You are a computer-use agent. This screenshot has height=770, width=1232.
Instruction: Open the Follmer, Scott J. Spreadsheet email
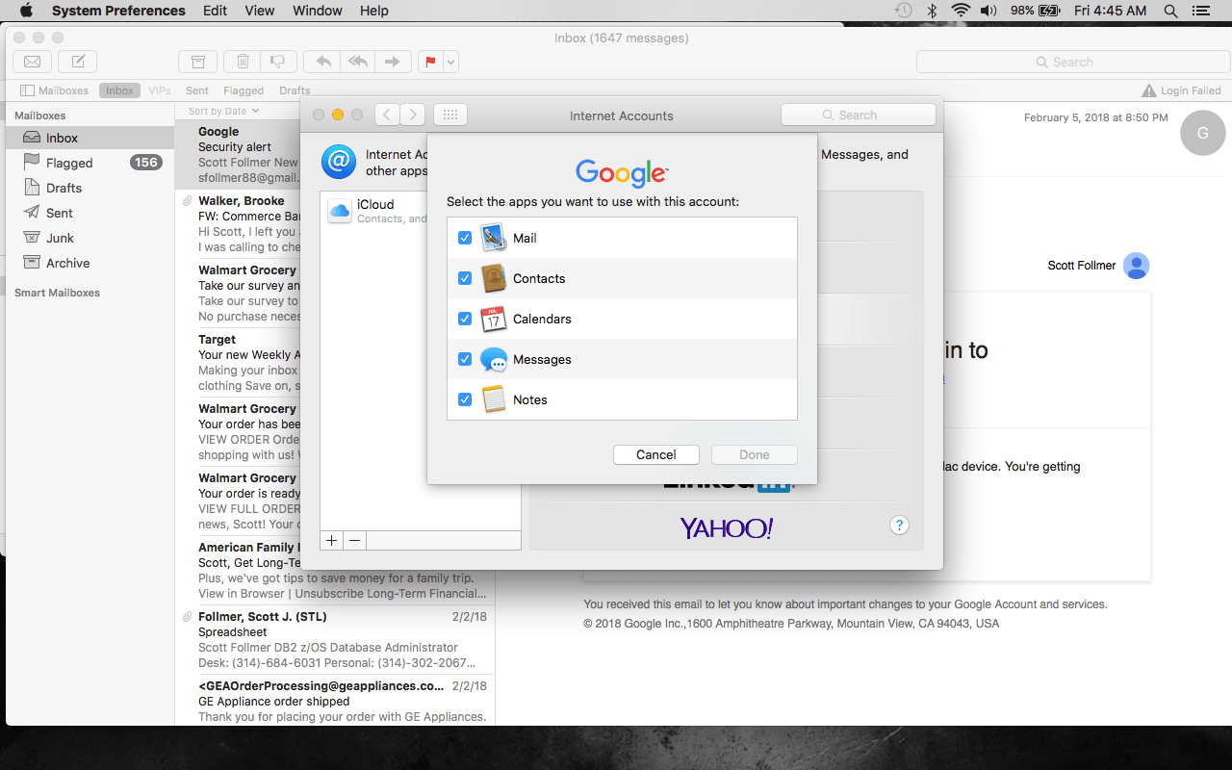click(335, 639)
